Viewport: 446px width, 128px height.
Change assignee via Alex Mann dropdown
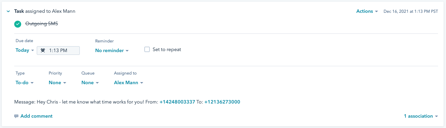click(129, 83)
